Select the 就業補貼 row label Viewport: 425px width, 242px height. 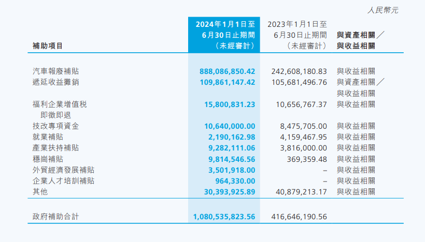coord(48,137)
